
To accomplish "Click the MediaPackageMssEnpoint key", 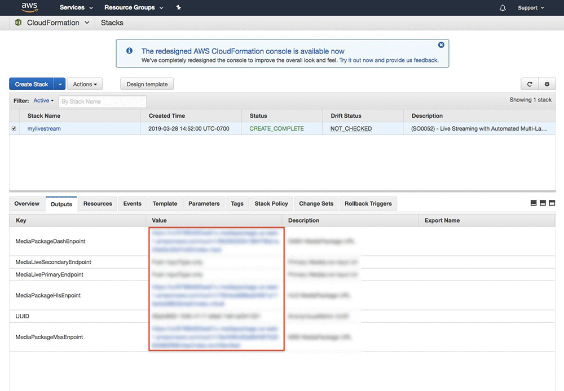I will click(49, 337).
